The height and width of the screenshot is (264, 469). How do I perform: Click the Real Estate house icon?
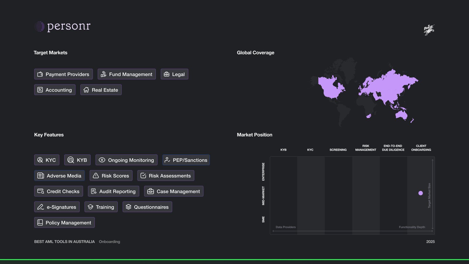click(86, 90)
